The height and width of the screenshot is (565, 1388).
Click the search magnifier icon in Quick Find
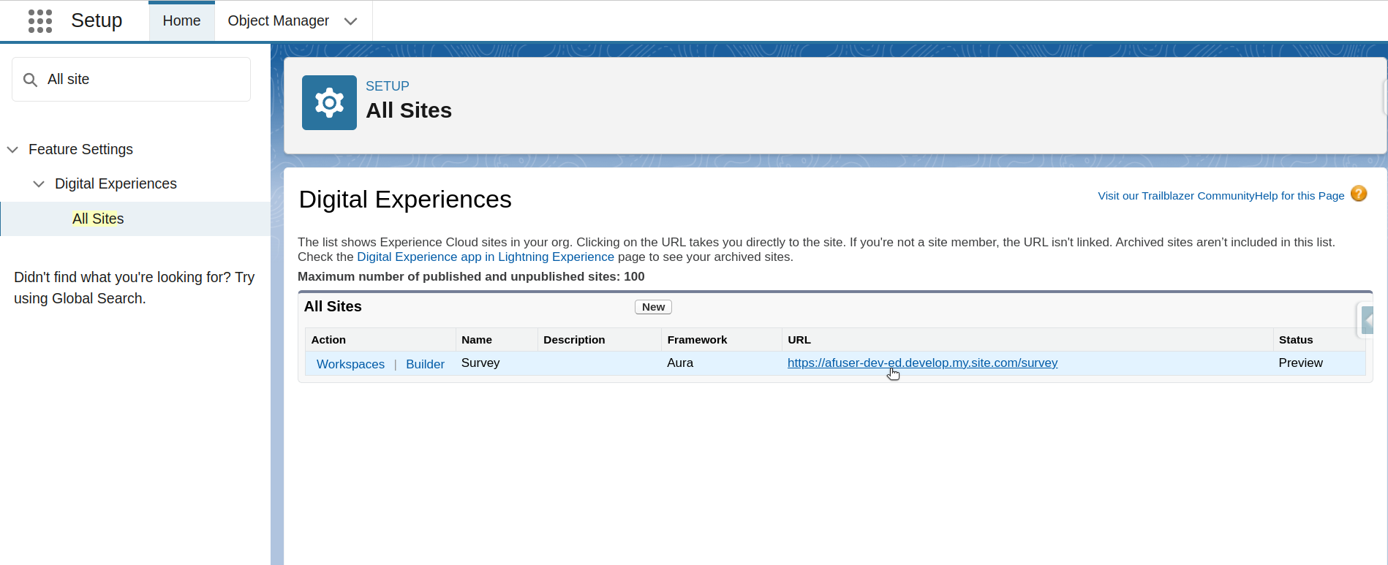(x=30, y=80)
